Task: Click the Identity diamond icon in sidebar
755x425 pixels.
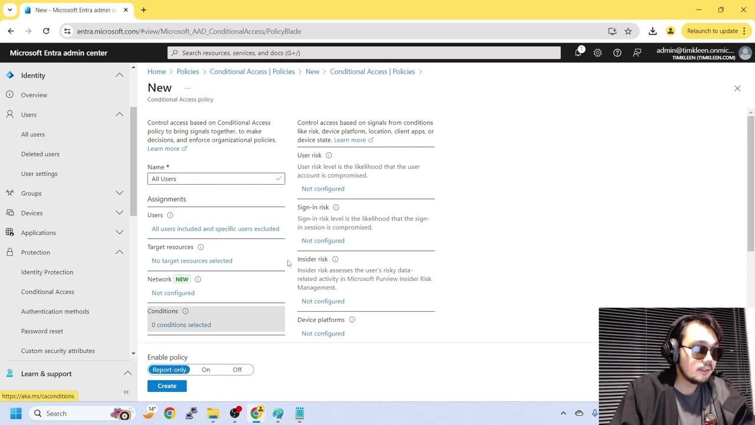Action: tap(9, 75)
